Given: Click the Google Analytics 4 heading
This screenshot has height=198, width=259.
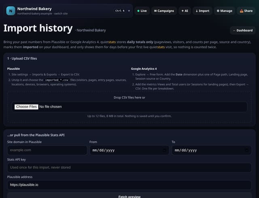Looking at the screenshot, I should point(144,69).
